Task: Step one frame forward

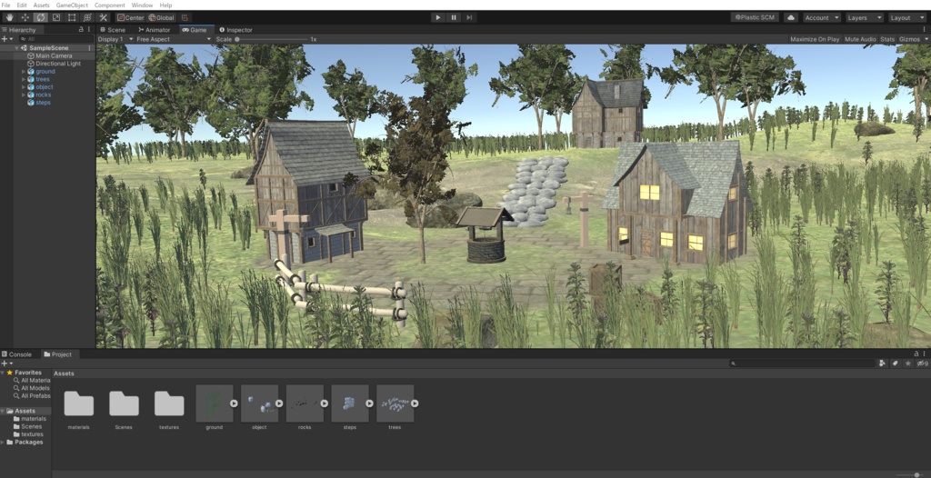Action: [469, 18]
